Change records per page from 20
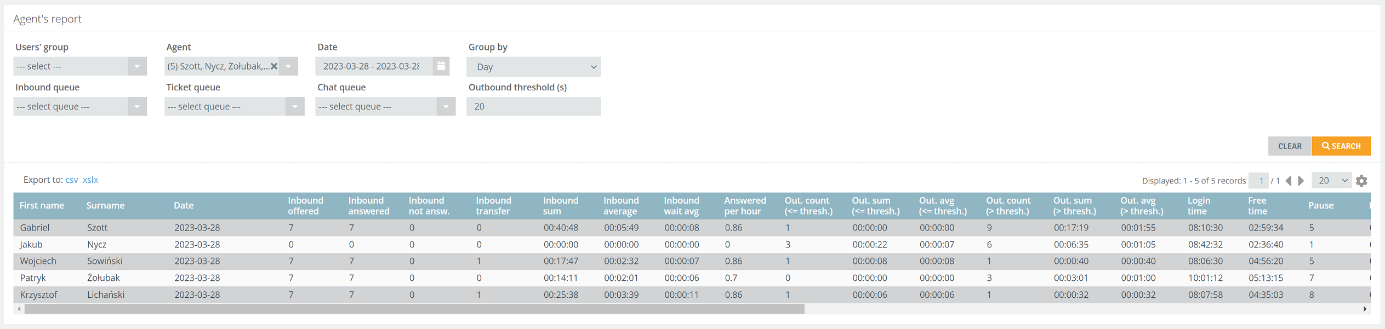Viewport: 1385px width, 329px height. (1332, 181)
